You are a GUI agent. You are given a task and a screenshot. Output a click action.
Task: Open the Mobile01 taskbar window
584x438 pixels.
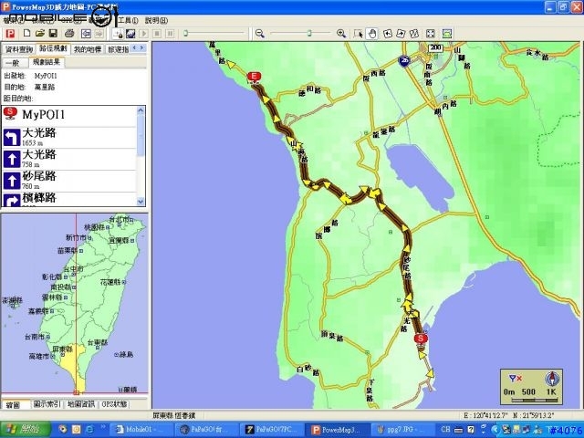pyautogui.click(x=142, y=430)
